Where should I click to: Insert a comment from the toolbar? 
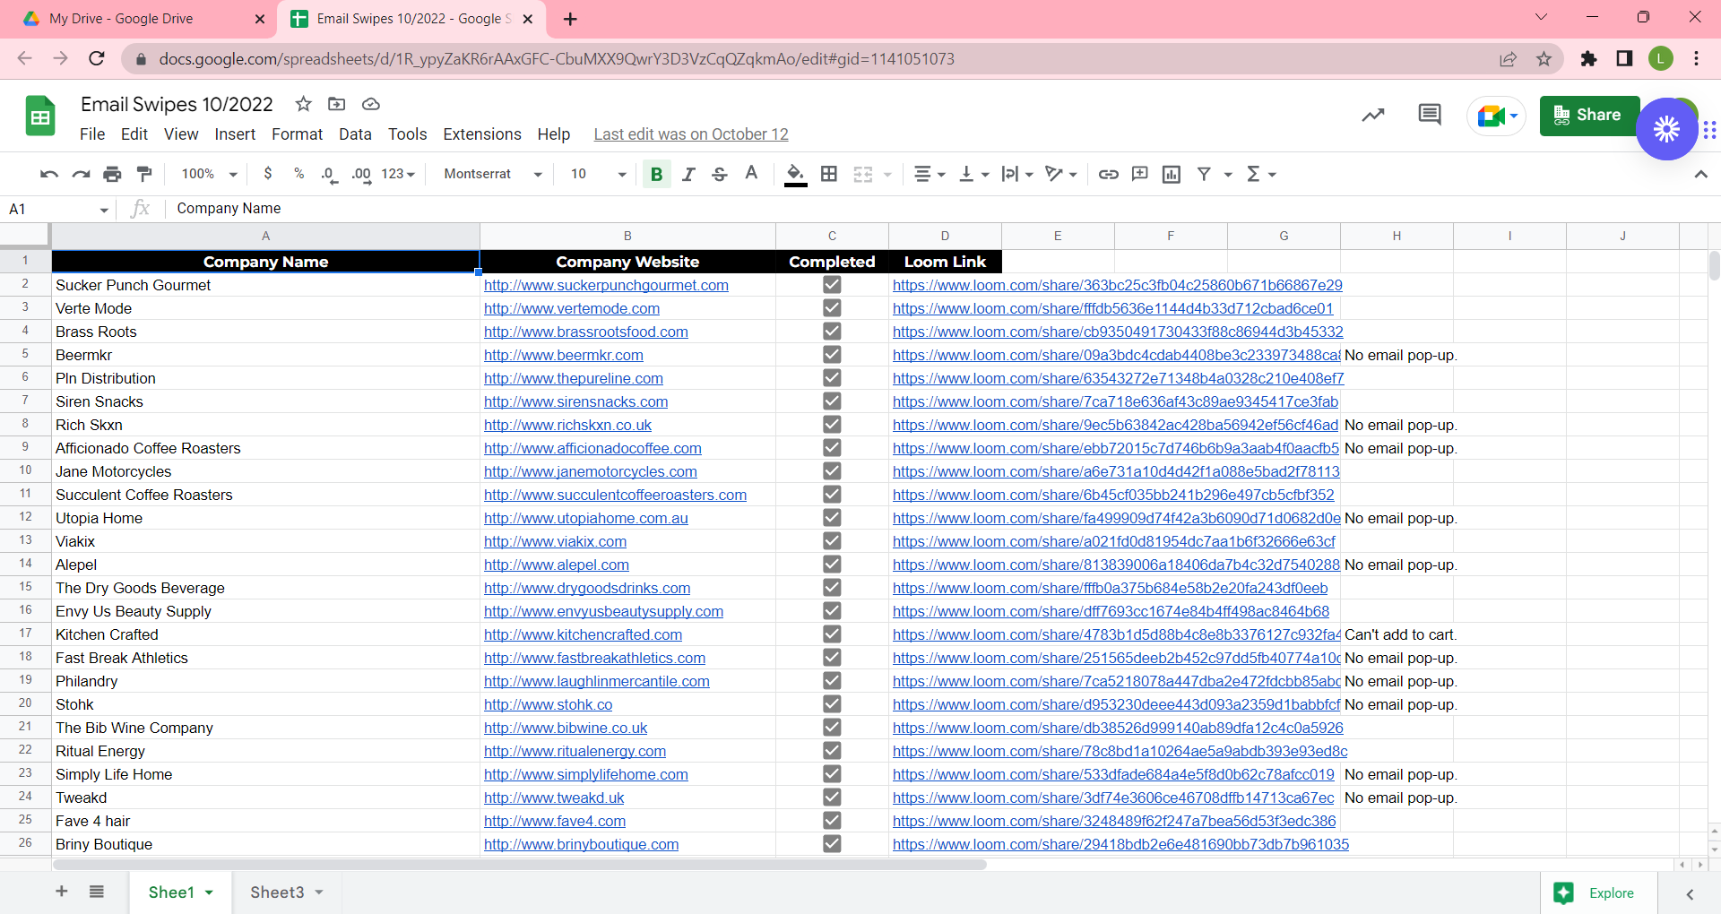tap(1140, 174)
